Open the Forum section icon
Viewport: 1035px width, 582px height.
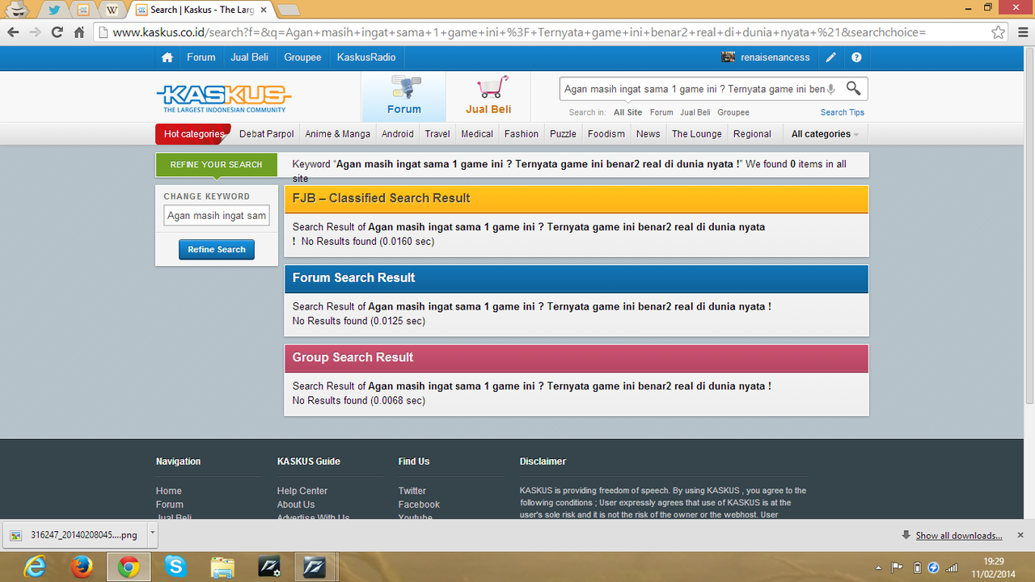[404, 96]
